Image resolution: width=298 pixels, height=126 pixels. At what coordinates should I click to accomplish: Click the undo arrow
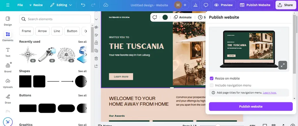(83, 5)
